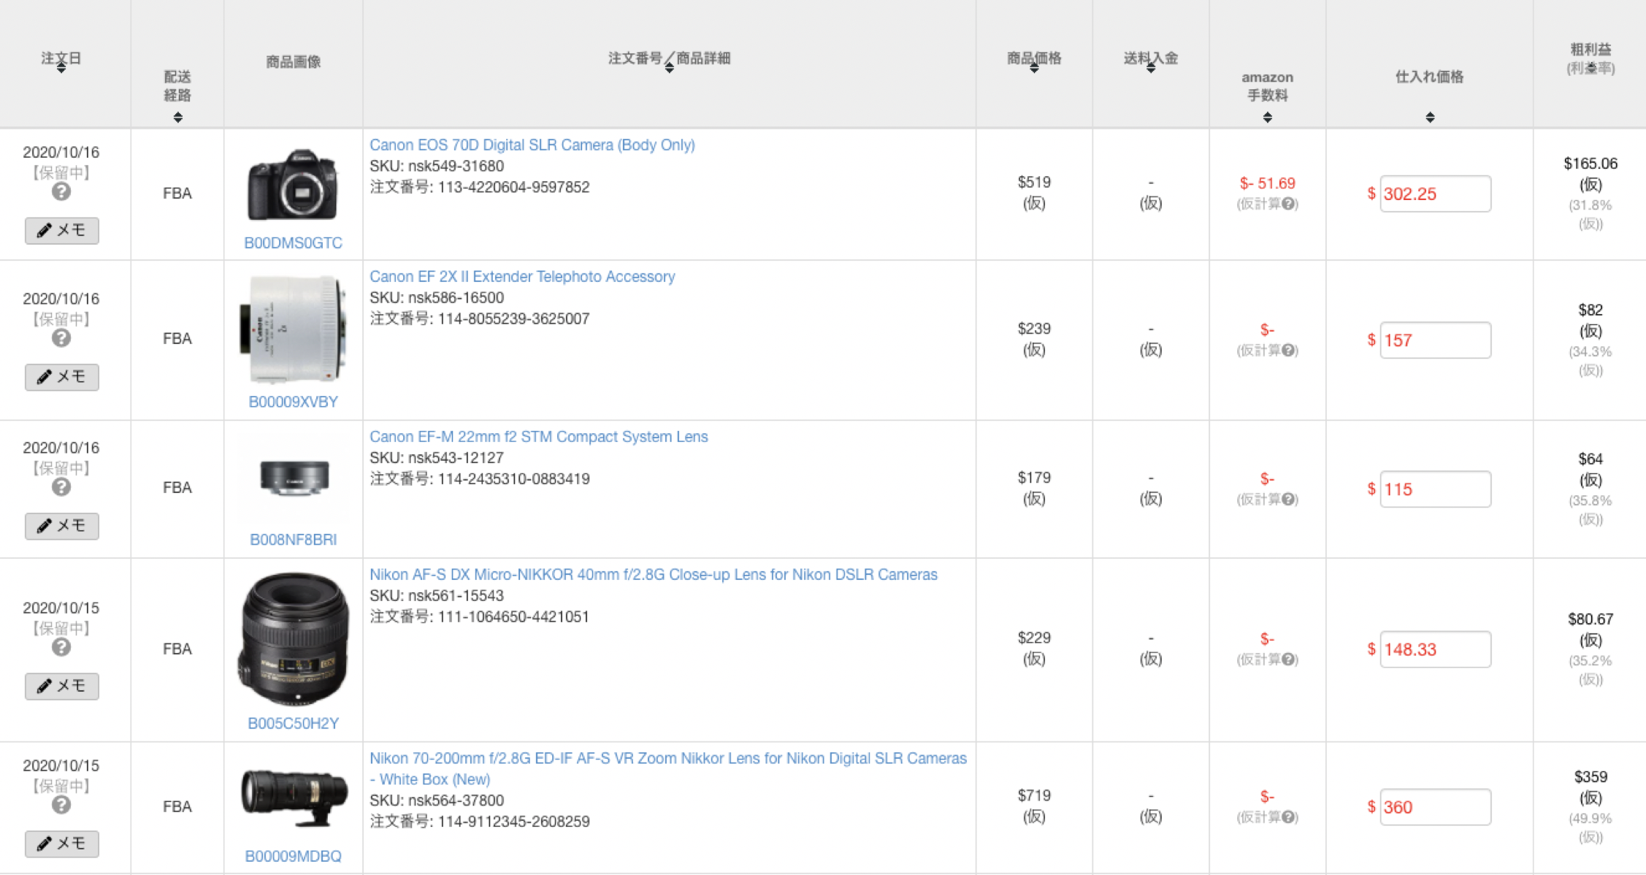The width and height of the screenshot is (1646, 875).
Task: Sort by 商品価格 column arrows
Action: tap(1034, 68)
